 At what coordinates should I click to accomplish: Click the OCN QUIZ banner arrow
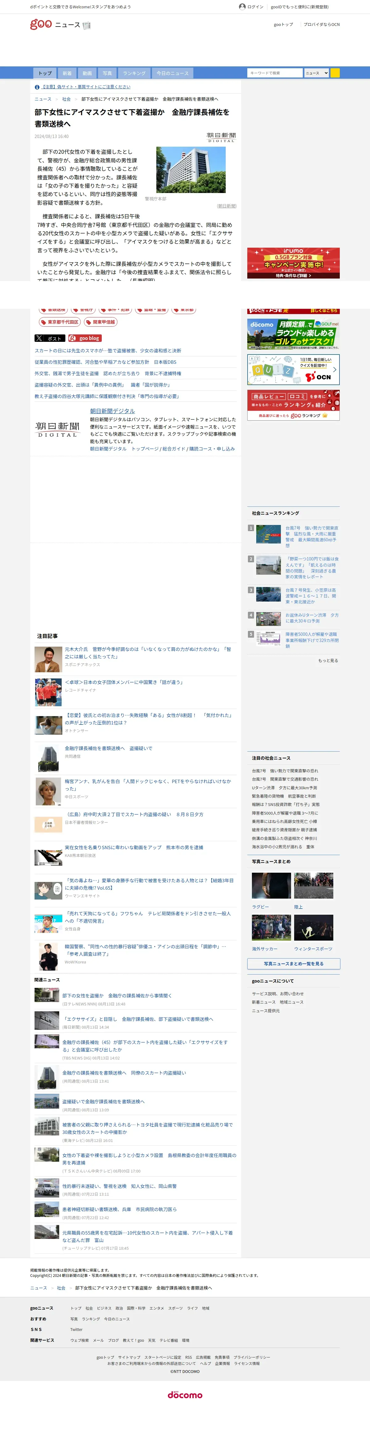point(335,369)
